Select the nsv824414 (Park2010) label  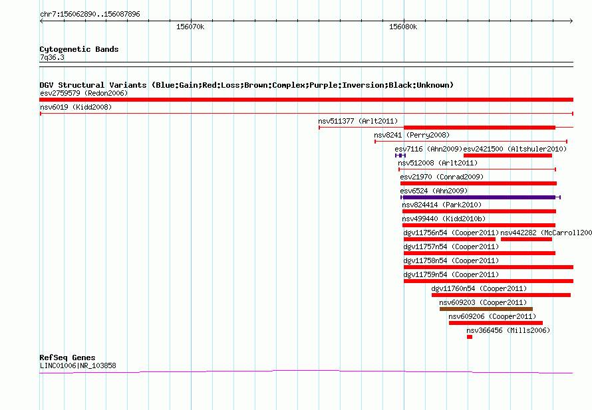tap(442, 205)
